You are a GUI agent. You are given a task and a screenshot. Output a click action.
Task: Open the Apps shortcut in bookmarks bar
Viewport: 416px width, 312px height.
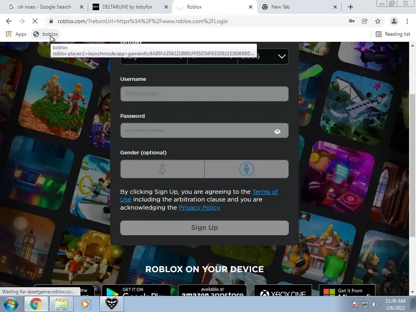[x=16, y=34]
